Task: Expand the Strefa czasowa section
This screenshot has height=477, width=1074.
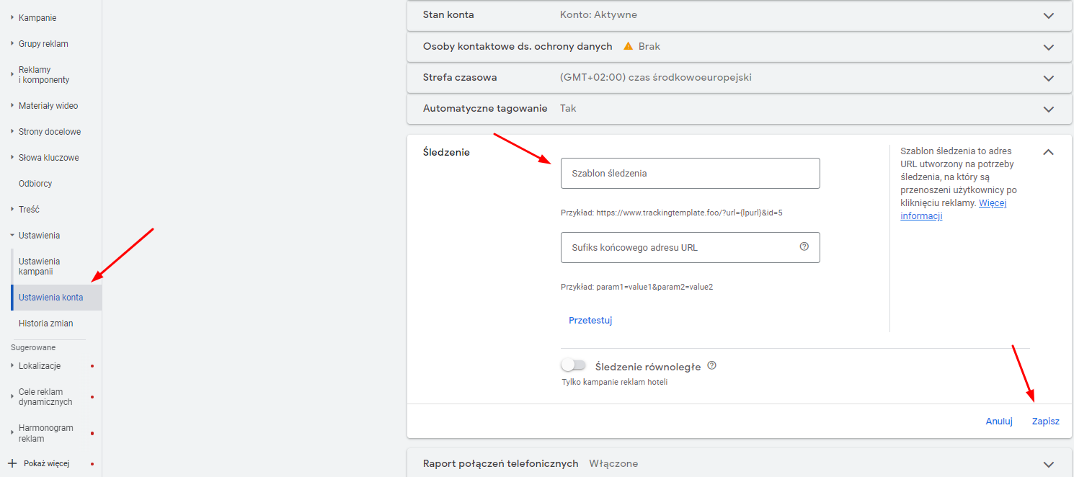Action: 1048,78
